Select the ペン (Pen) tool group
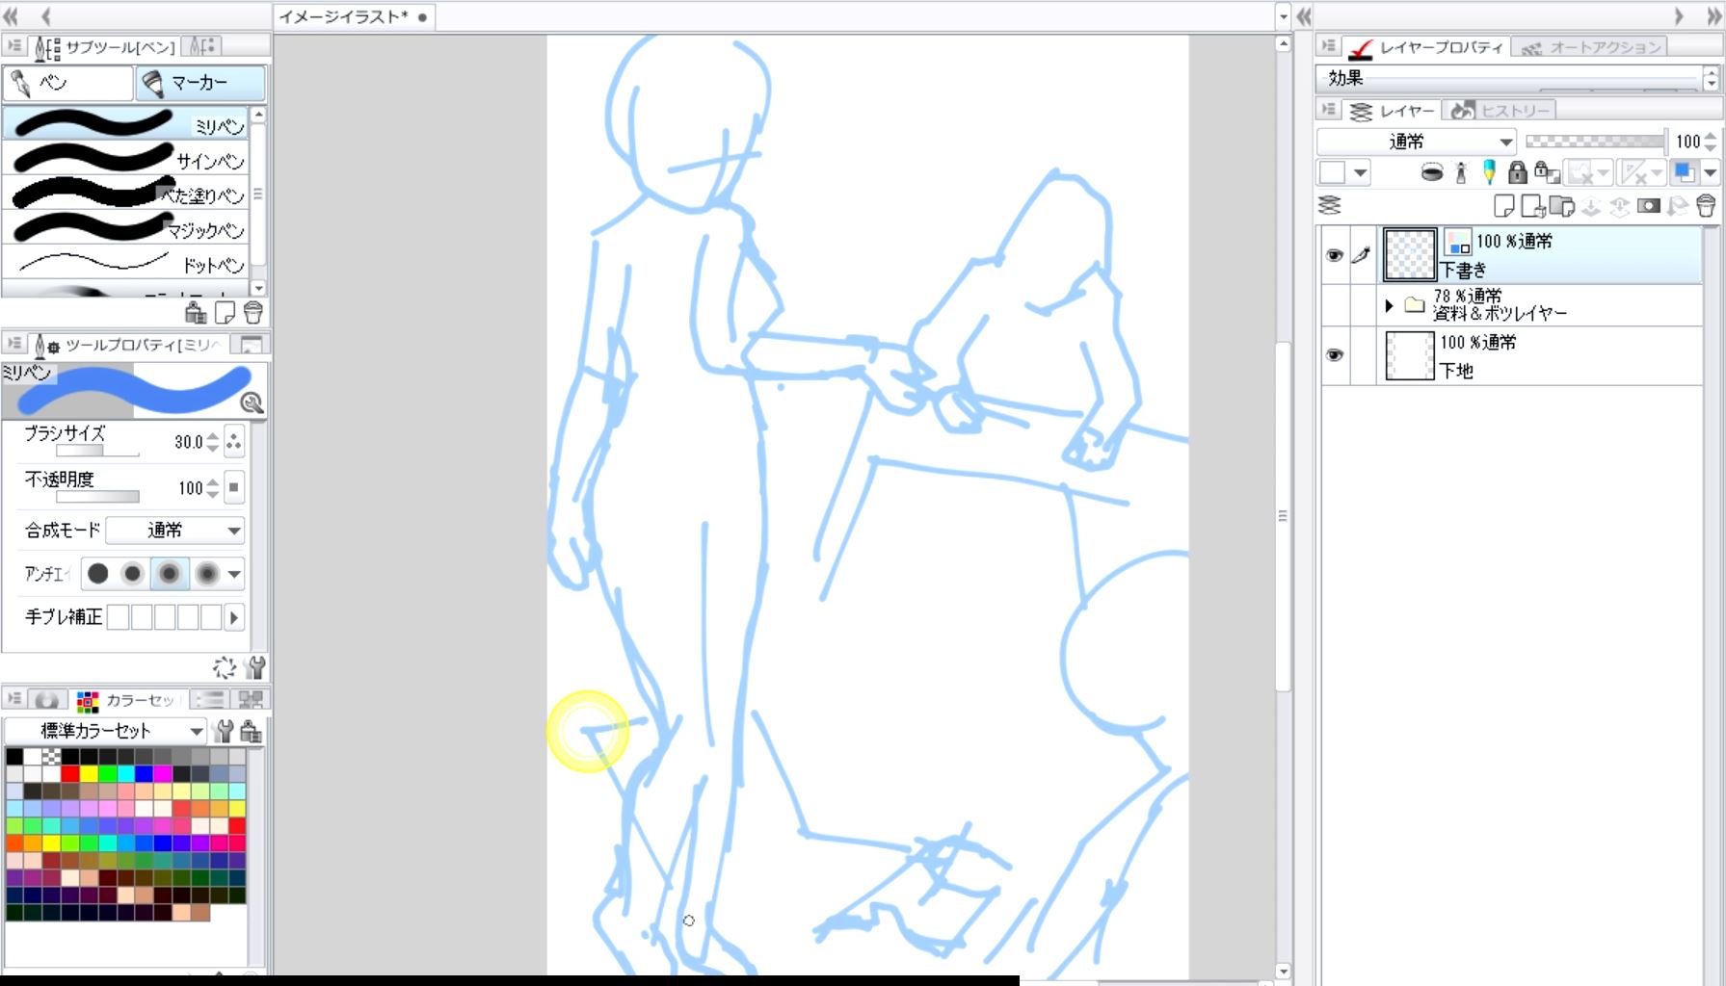This screenshot has width=1726, height=986. [x=67, y=84]
